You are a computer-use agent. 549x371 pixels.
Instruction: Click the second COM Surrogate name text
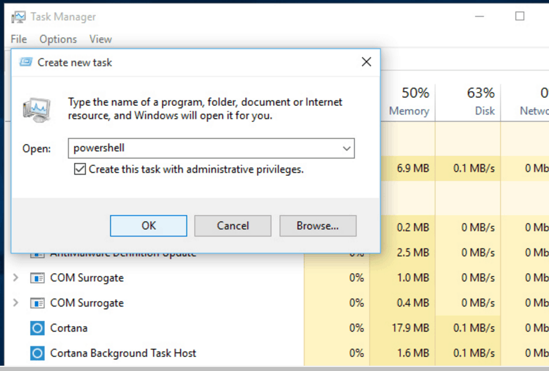(87, 303)
